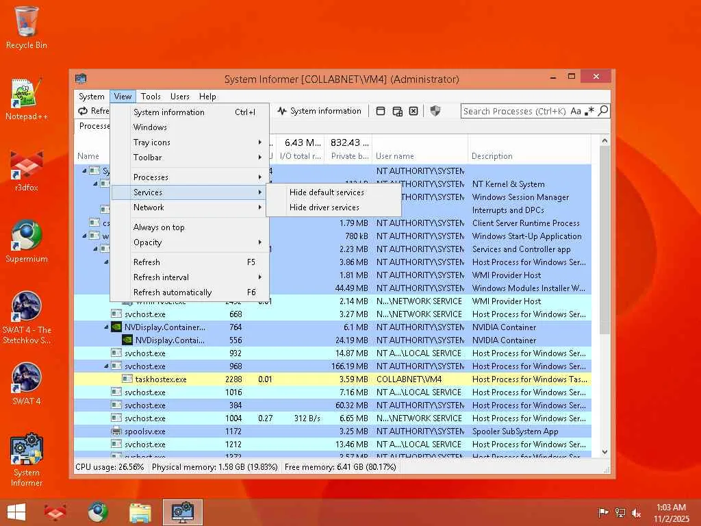Collapse the svchost.exe 968 tree node
Image resolution: width=701 pixels, height=526 pixels.
click(x=106, y=366)
